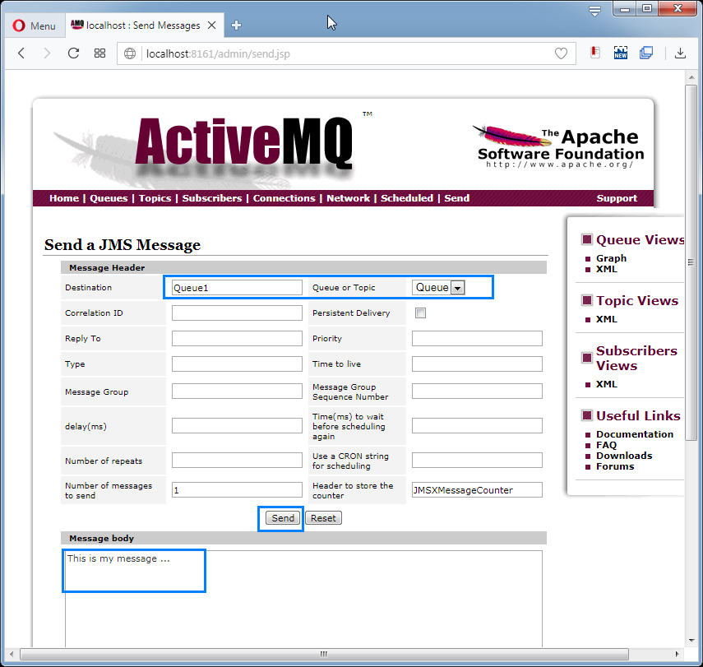Click the horizontal scrollbar thumb
The height and width of the screenshot is (667, 703).
coord(324,654)
